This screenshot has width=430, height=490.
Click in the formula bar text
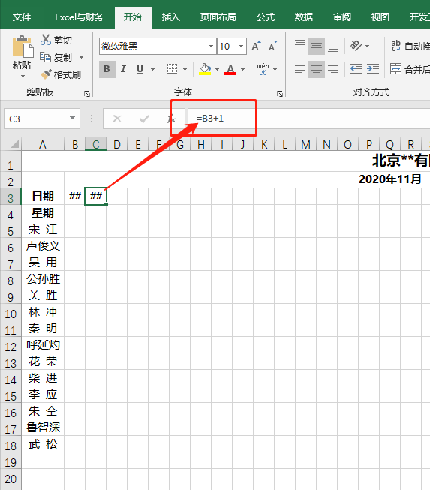[x=210, y=119]
